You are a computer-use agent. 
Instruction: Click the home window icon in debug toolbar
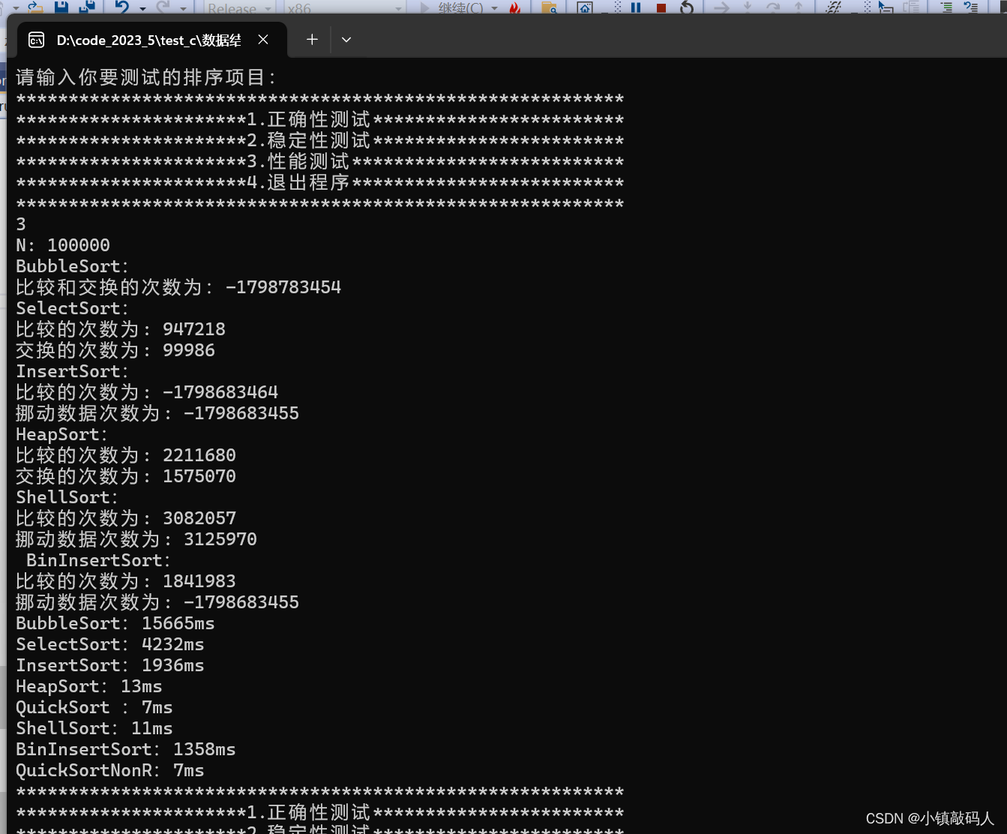585,7
